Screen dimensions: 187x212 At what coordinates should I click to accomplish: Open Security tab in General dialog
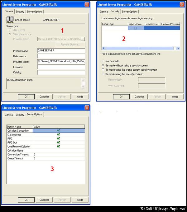[20, 12]
